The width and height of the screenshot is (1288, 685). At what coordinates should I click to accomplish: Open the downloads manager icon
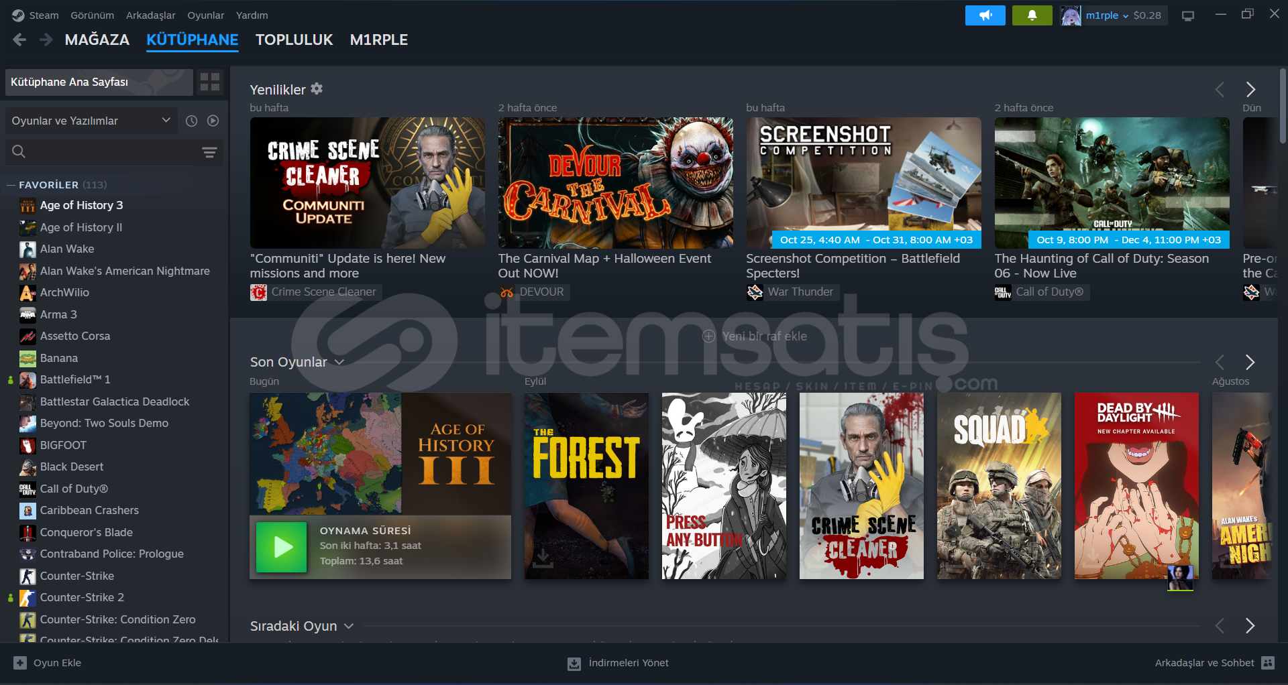click(574, 664)
